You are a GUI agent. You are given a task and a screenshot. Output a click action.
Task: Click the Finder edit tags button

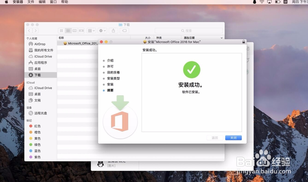point(124,30)
